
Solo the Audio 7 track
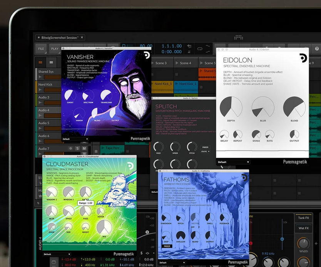[x=77, y=149]
